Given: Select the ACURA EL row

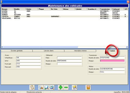Looking at the screenshot, I should 64,11.
